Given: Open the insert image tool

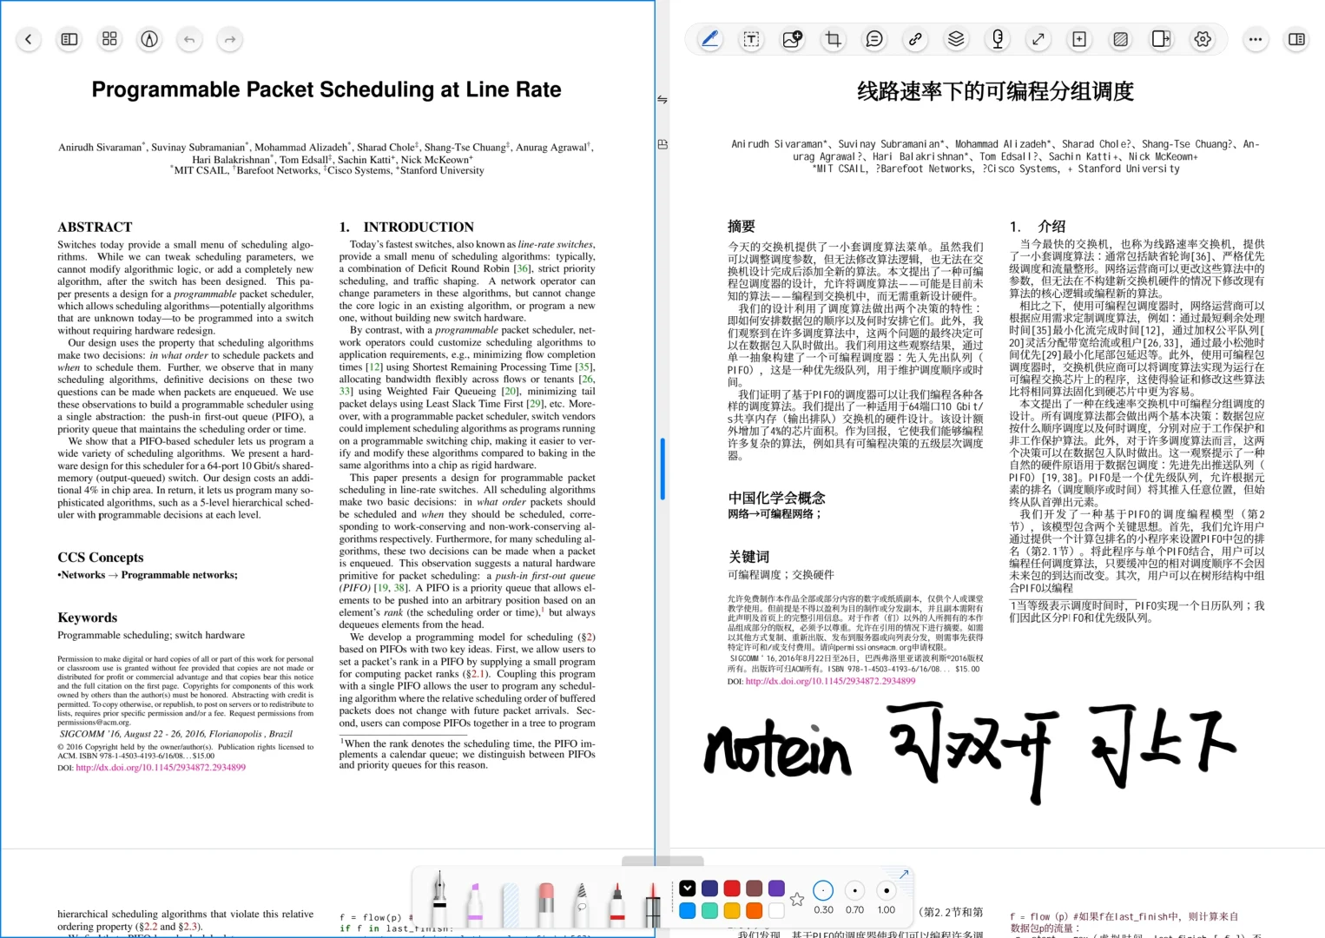Looking at the screenshot, I should tap(791, 39).
